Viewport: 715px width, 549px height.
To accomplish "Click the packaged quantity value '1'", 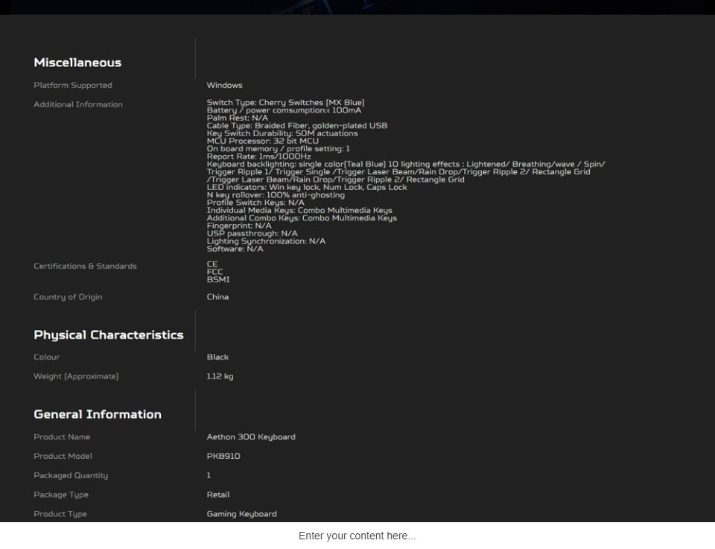I will click(x=209, y=475).
